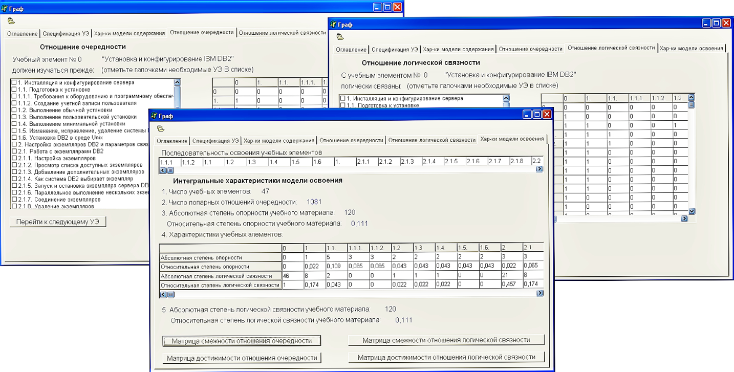Image resolution: width=734 pixels, height=372 pixels.
Task: Click the open folder icon in the front window
Action: [161, 128]
